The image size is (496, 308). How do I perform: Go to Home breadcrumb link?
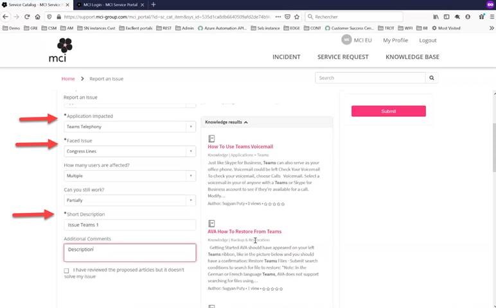point(68,79)
